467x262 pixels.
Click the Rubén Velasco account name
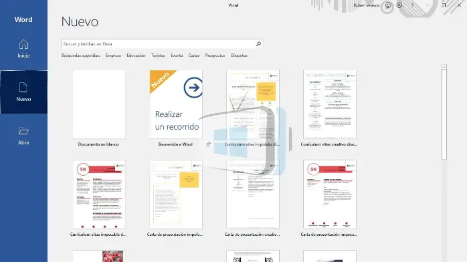(367, 5)
